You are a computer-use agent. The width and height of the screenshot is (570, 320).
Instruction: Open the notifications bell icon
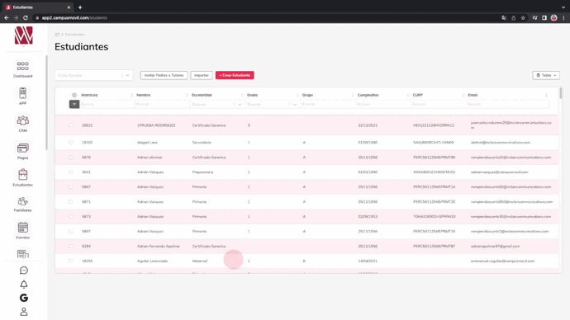24,284
